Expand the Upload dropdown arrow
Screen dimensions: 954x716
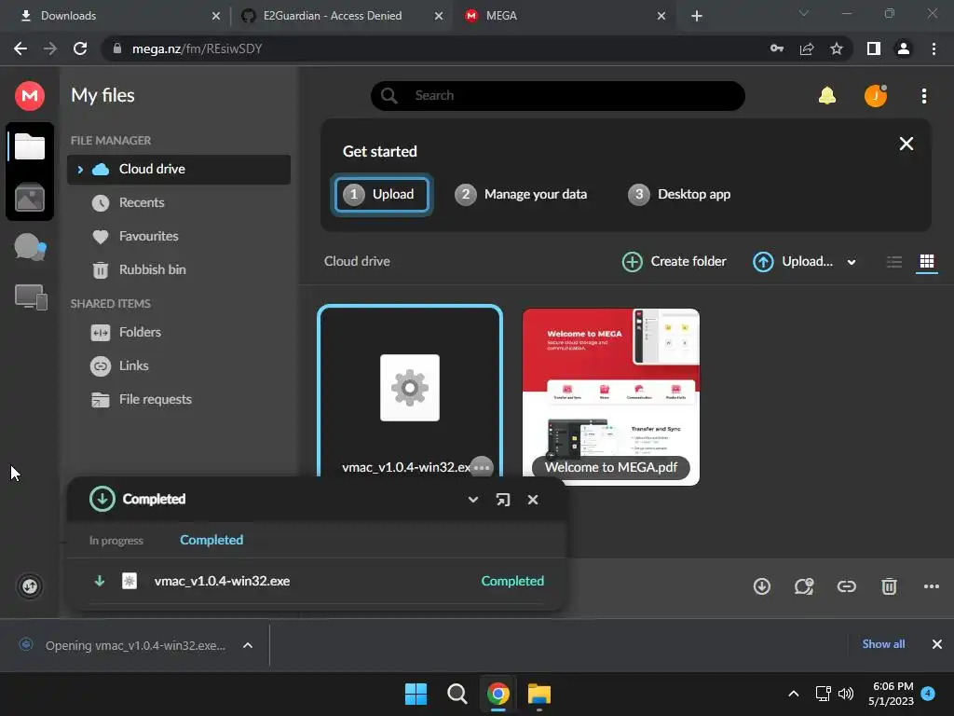[852, 262]
